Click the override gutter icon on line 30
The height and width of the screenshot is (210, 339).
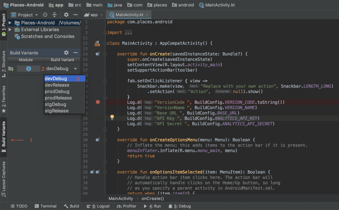pos(98,140)
